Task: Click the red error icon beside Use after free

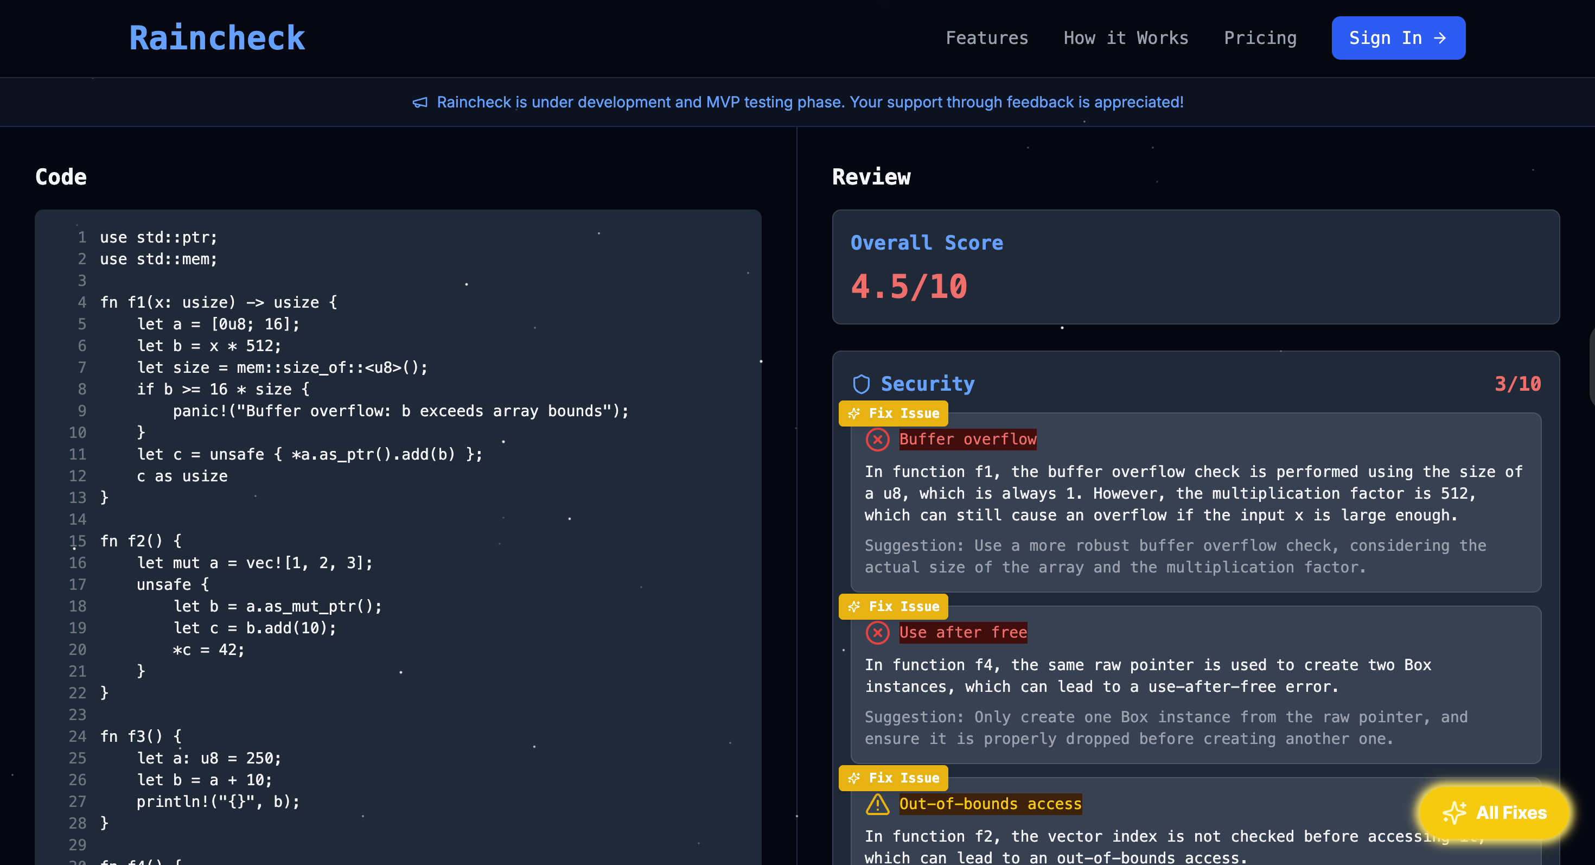Action: coord(877,633)
